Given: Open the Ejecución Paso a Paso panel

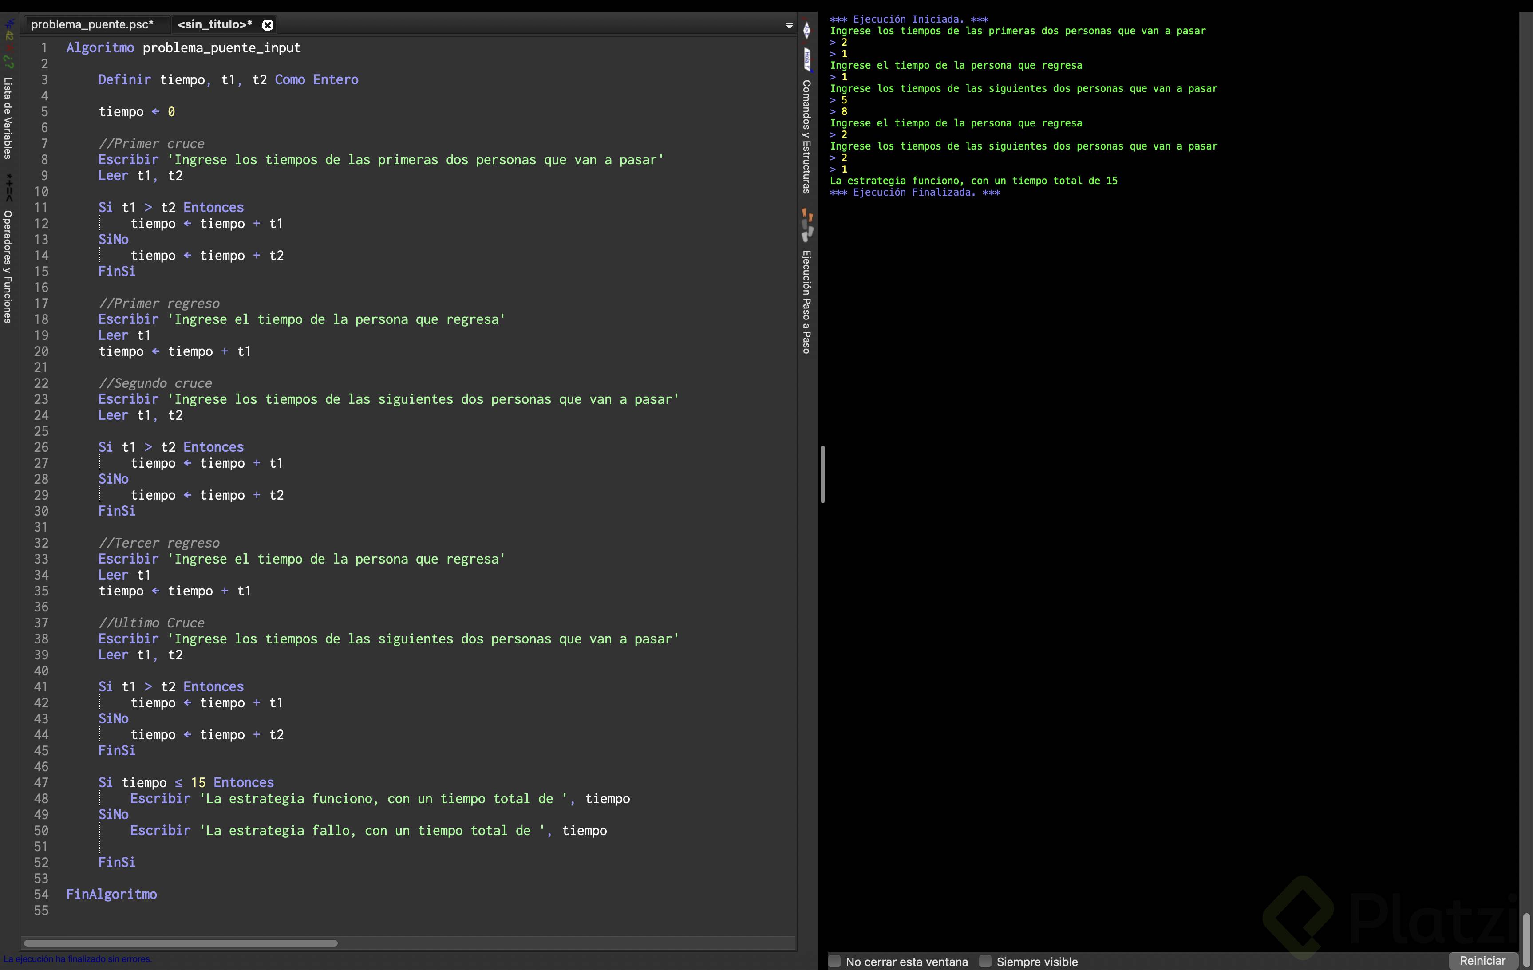Looking at the screenshot, I should tap(806, 302).
